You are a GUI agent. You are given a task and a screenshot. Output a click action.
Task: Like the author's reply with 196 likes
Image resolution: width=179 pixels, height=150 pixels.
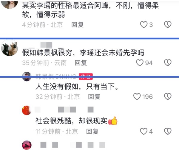pyautogui.click(x=137, y=96)
